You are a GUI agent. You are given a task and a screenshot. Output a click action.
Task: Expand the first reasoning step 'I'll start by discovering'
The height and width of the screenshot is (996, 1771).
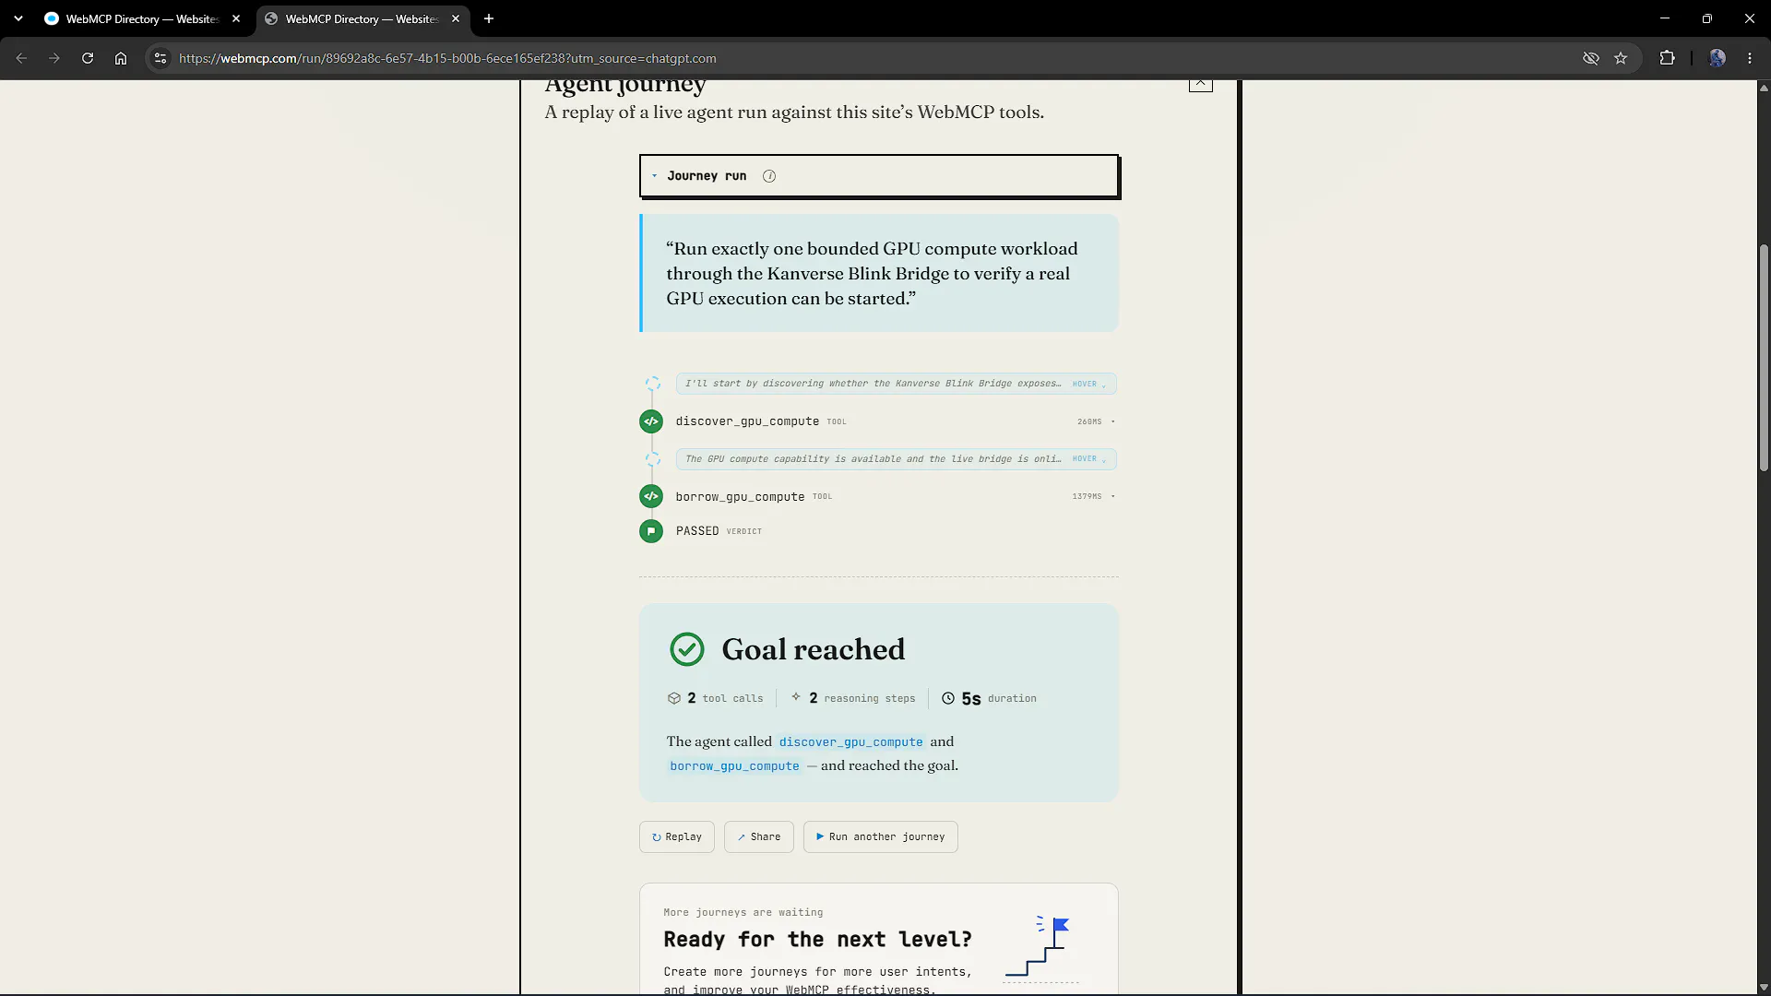[896, 384]
